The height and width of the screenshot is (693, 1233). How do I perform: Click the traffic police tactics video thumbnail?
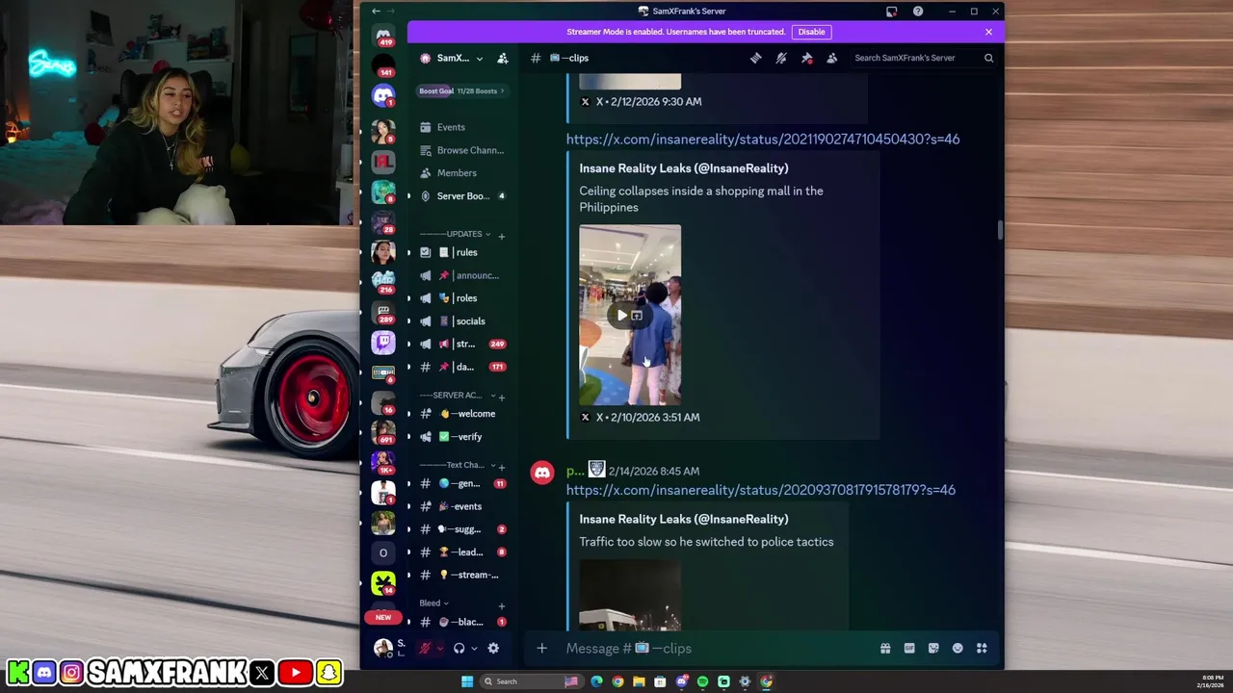point(630,595)
